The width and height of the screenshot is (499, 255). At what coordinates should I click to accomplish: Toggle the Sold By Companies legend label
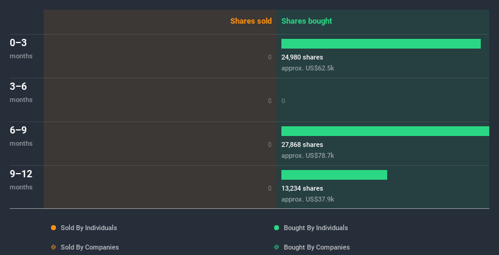tap(90, 247)
